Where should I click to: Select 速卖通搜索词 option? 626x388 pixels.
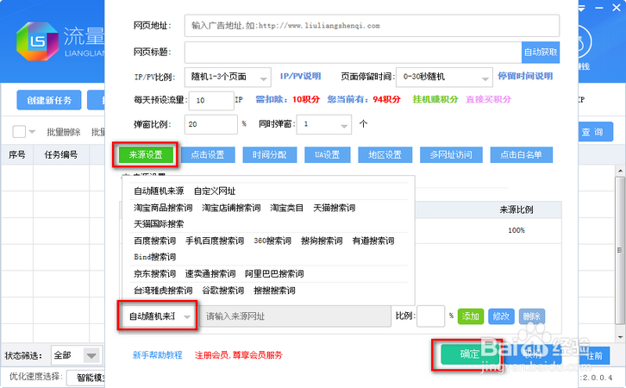tap(210, 274)
